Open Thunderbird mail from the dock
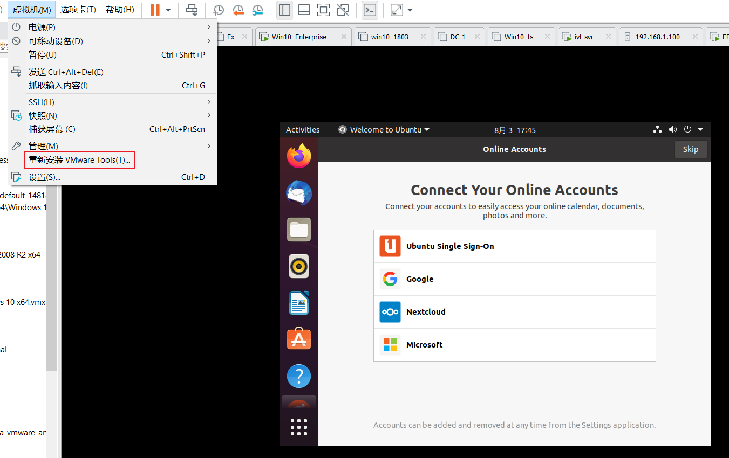 [298, 193]
